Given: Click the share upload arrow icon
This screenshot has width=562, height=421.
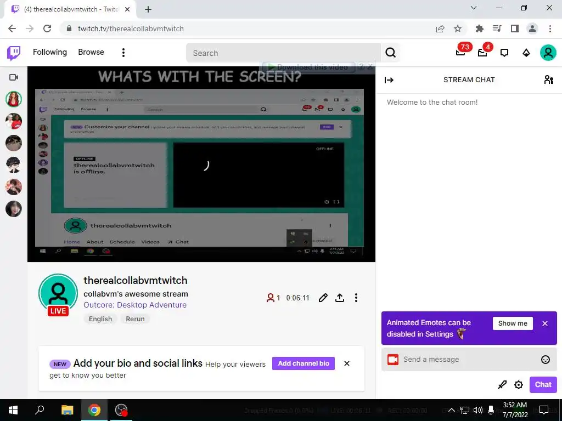Looking at the screenshot, I should (340, 298).
